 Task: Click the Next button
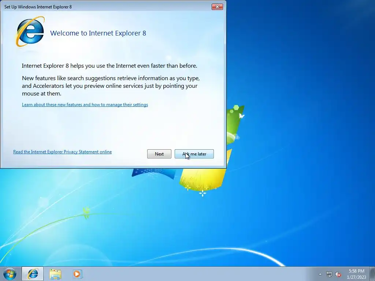(x=159, y=154)
